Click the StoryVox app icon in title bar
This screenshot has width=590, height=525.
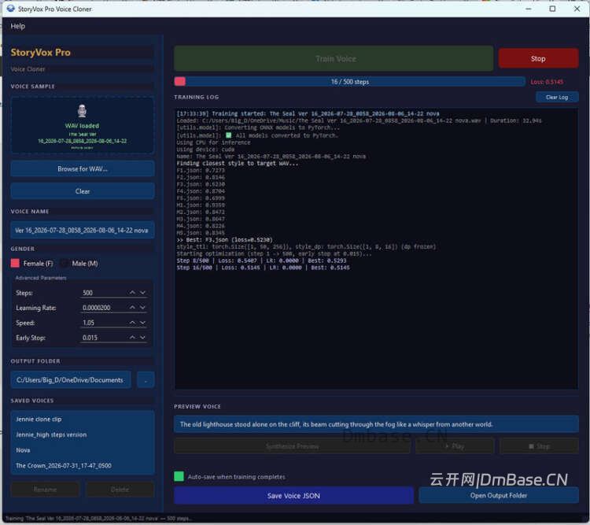click(10, 9)
